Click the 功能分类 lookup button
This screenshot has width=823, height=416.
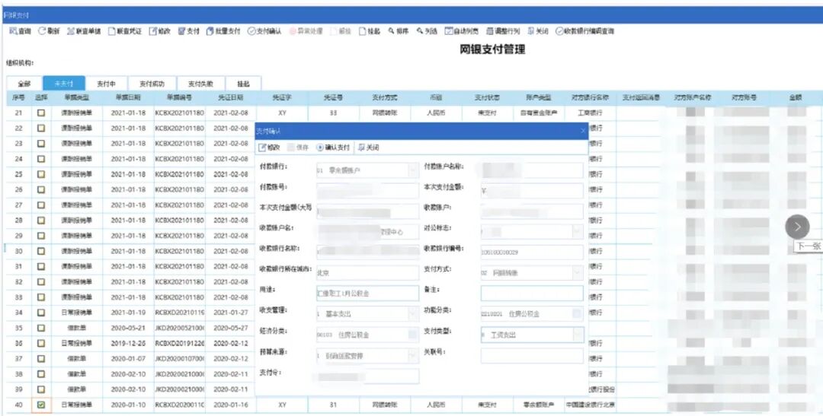pos(577,314)
